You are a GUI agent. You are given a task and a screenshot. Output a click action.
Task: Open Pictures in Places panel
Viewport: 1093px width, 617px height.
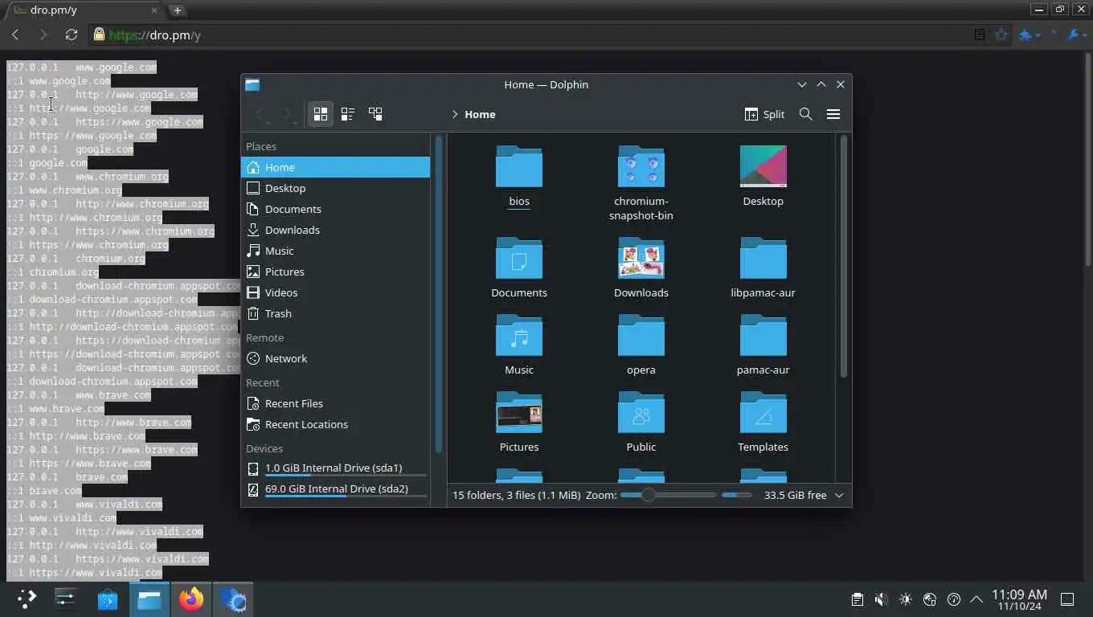[x=336, y=272]
